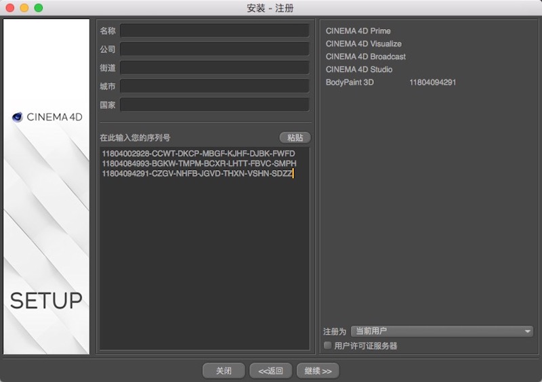Click the 名称 name input field
The height and width of the screenshot is (382, 542).
point(214,30)
